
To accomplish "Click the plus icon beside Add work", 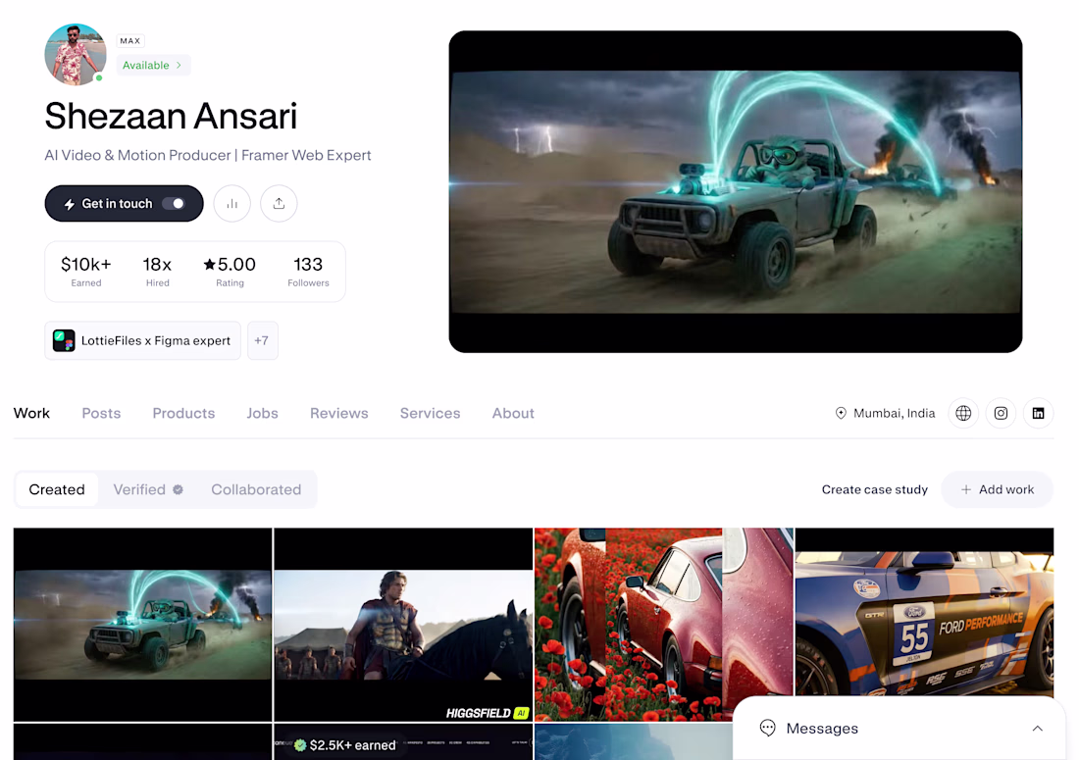I will tap(966, 489).
